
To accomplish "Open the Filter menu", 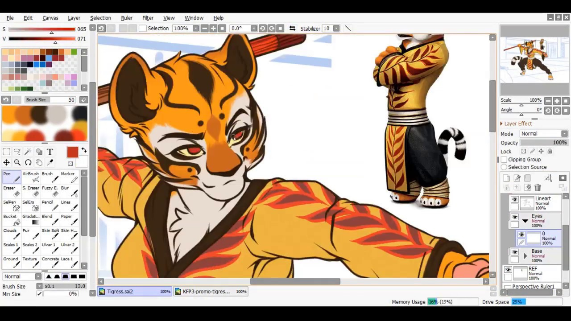I will [148, 18].
